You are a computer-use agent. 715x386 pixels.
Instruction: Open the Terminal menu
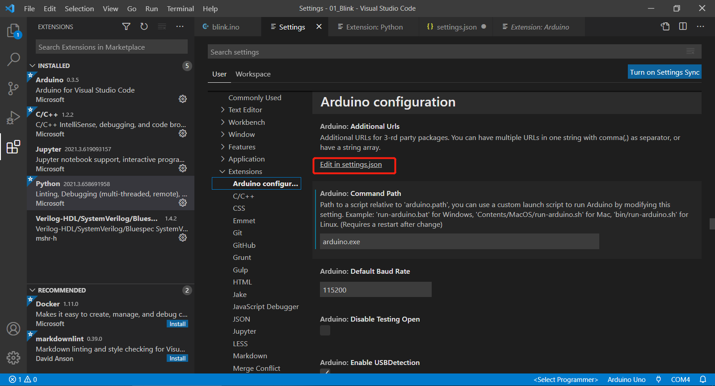(181, 8)
